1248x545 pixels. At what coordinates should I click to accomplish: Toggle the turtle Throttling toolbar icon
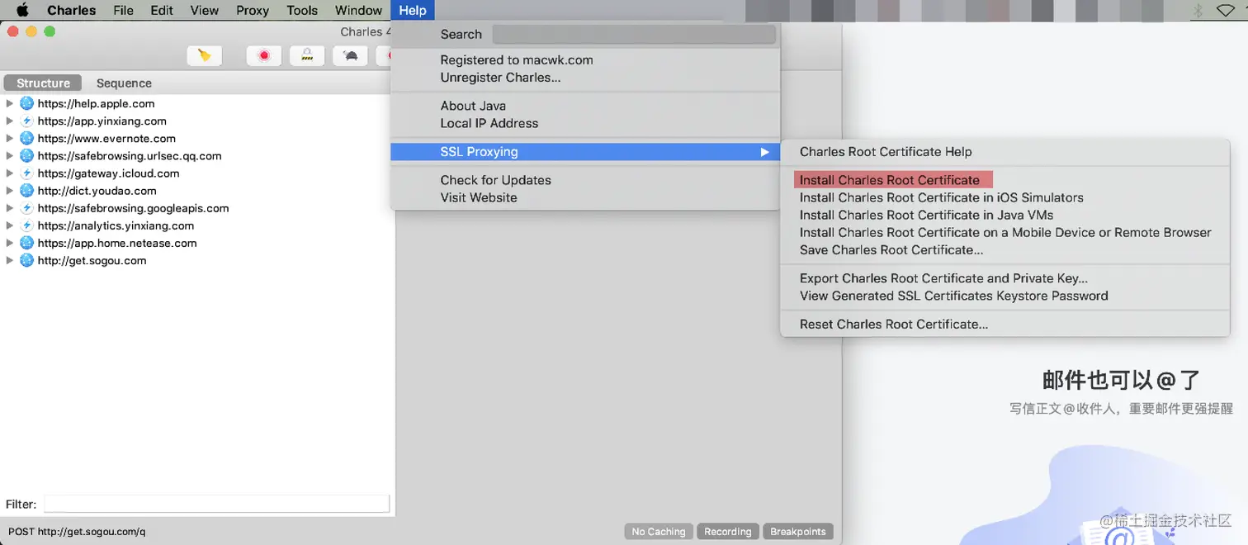[350, 55]
